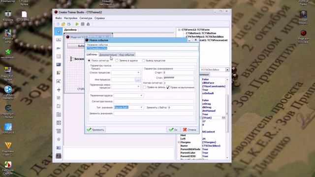Click the Старт value field
The width and height of the screenshot is (315, 177).
pyautogui.click(x=178, y=73)
